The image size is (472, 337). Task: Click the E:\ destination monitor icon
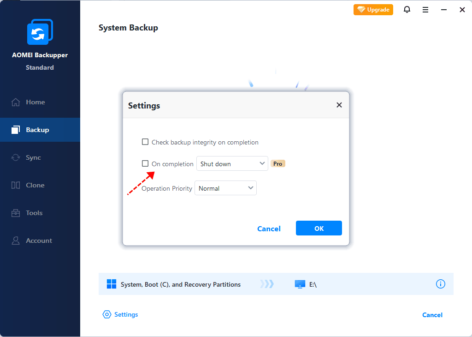[300, 284]
